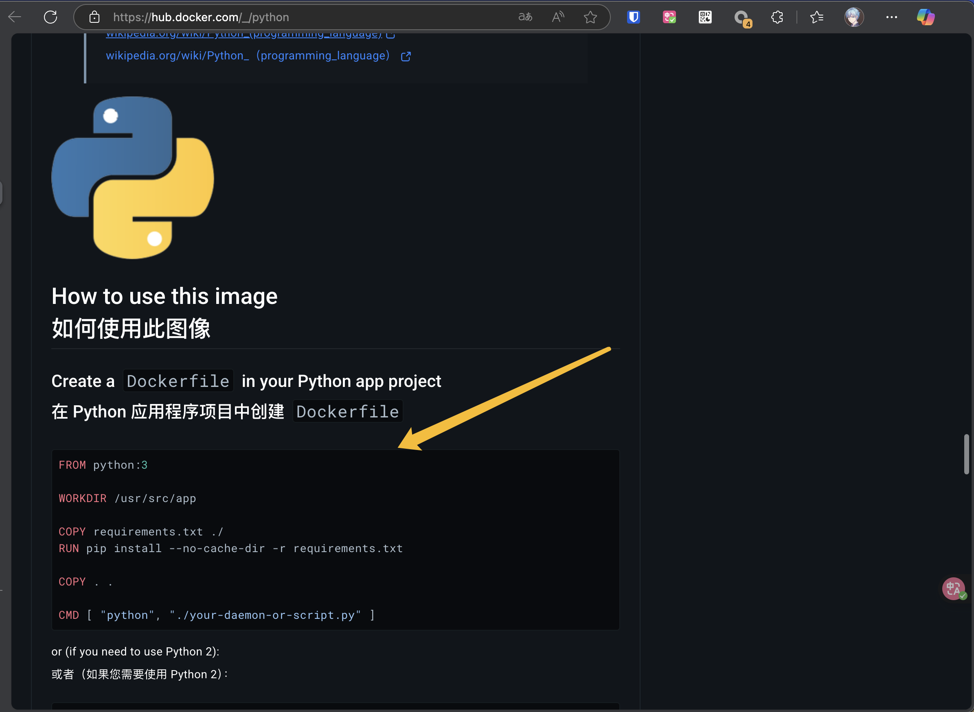Click the 'RUN pip install --no-cache-dir' line
The height and width of the screenshot is (712, 974).
(231, 548)
